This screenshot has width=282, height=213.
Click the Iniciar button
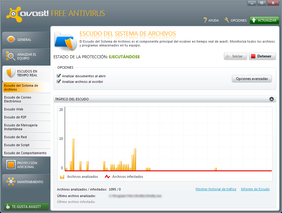tap(235, 56)
